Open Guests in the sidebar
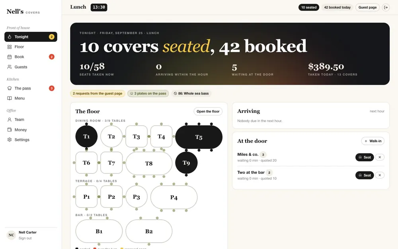The width and height of the screenshot is (398, 249). (x=31, y=67)
